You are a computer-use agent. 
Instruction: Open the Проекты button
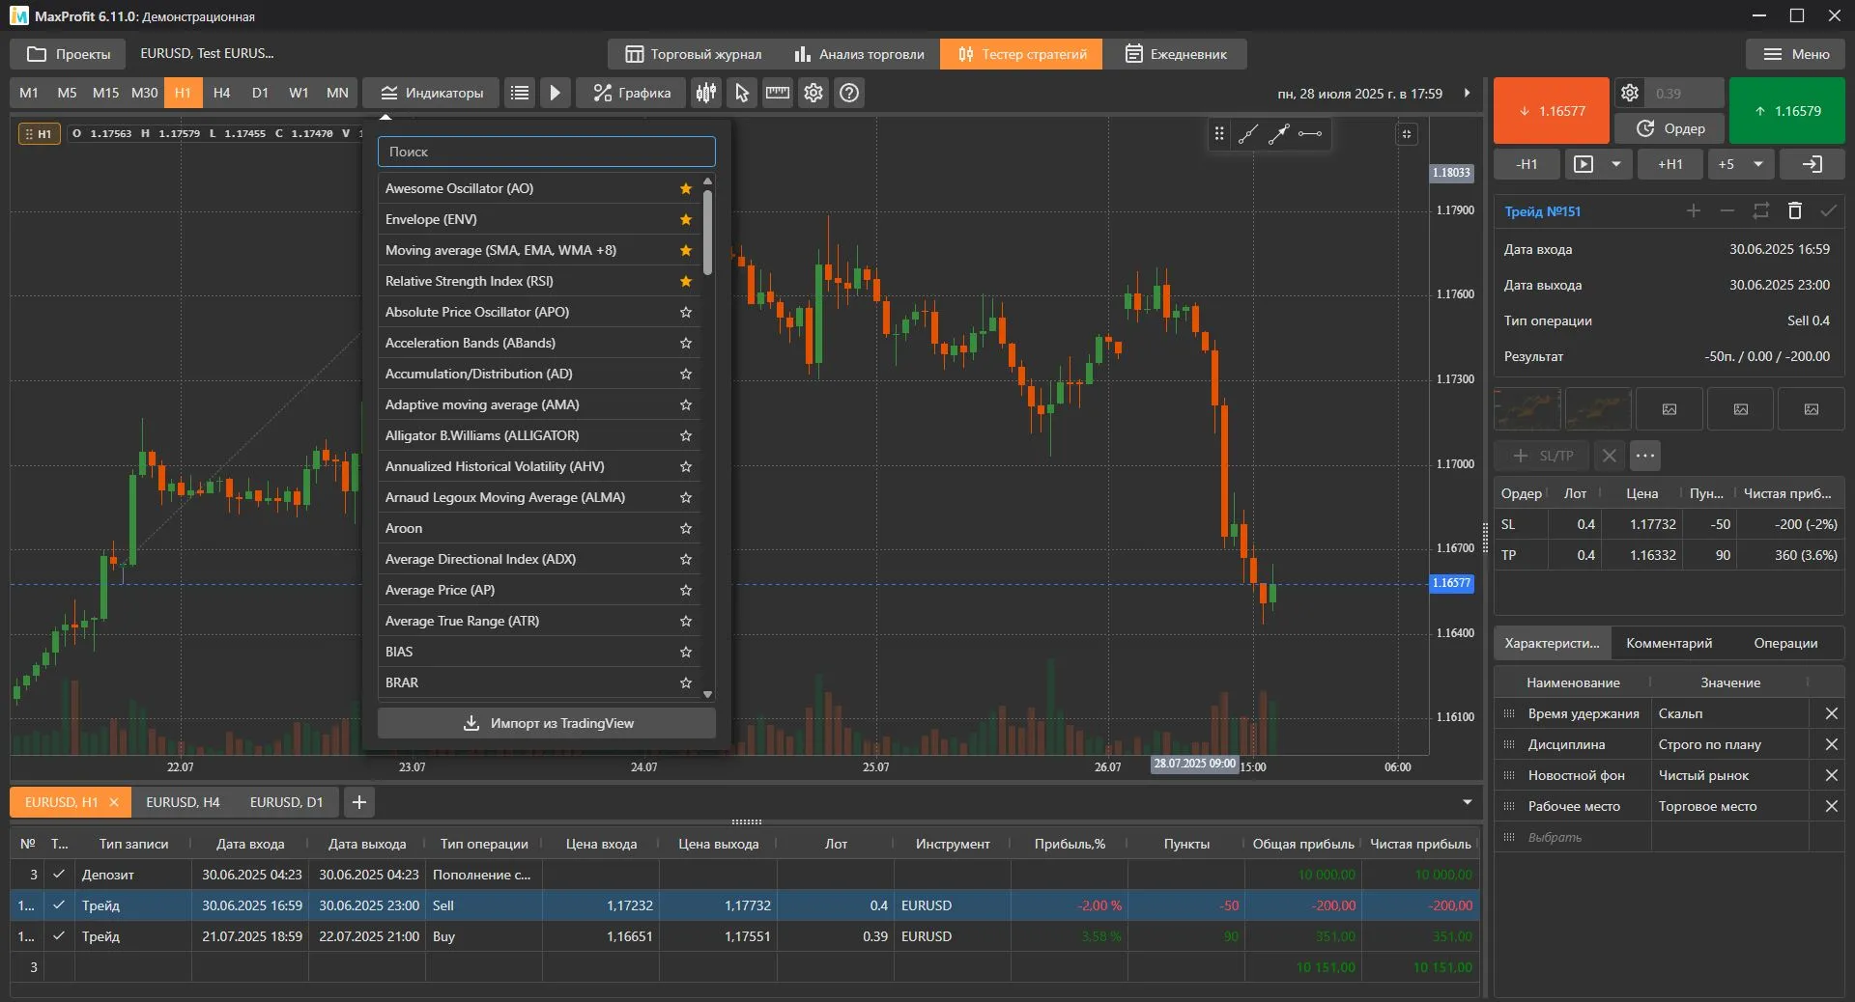(x=69, y=54)
